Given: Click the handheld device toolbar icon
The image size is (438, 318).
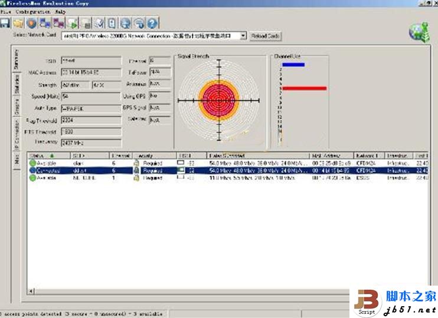Looking at the screenshot, I should click(x=112, y=23).
